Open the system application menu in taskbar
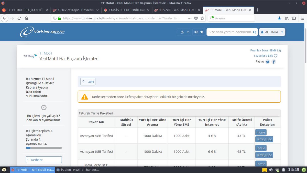This screenshot has width=307, height=173. point(4,170)
